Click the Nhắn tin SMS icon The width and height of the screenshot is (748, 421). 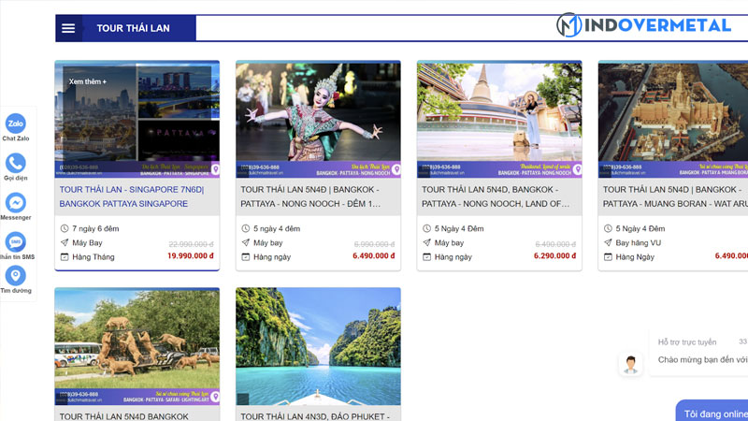point(16,242)
